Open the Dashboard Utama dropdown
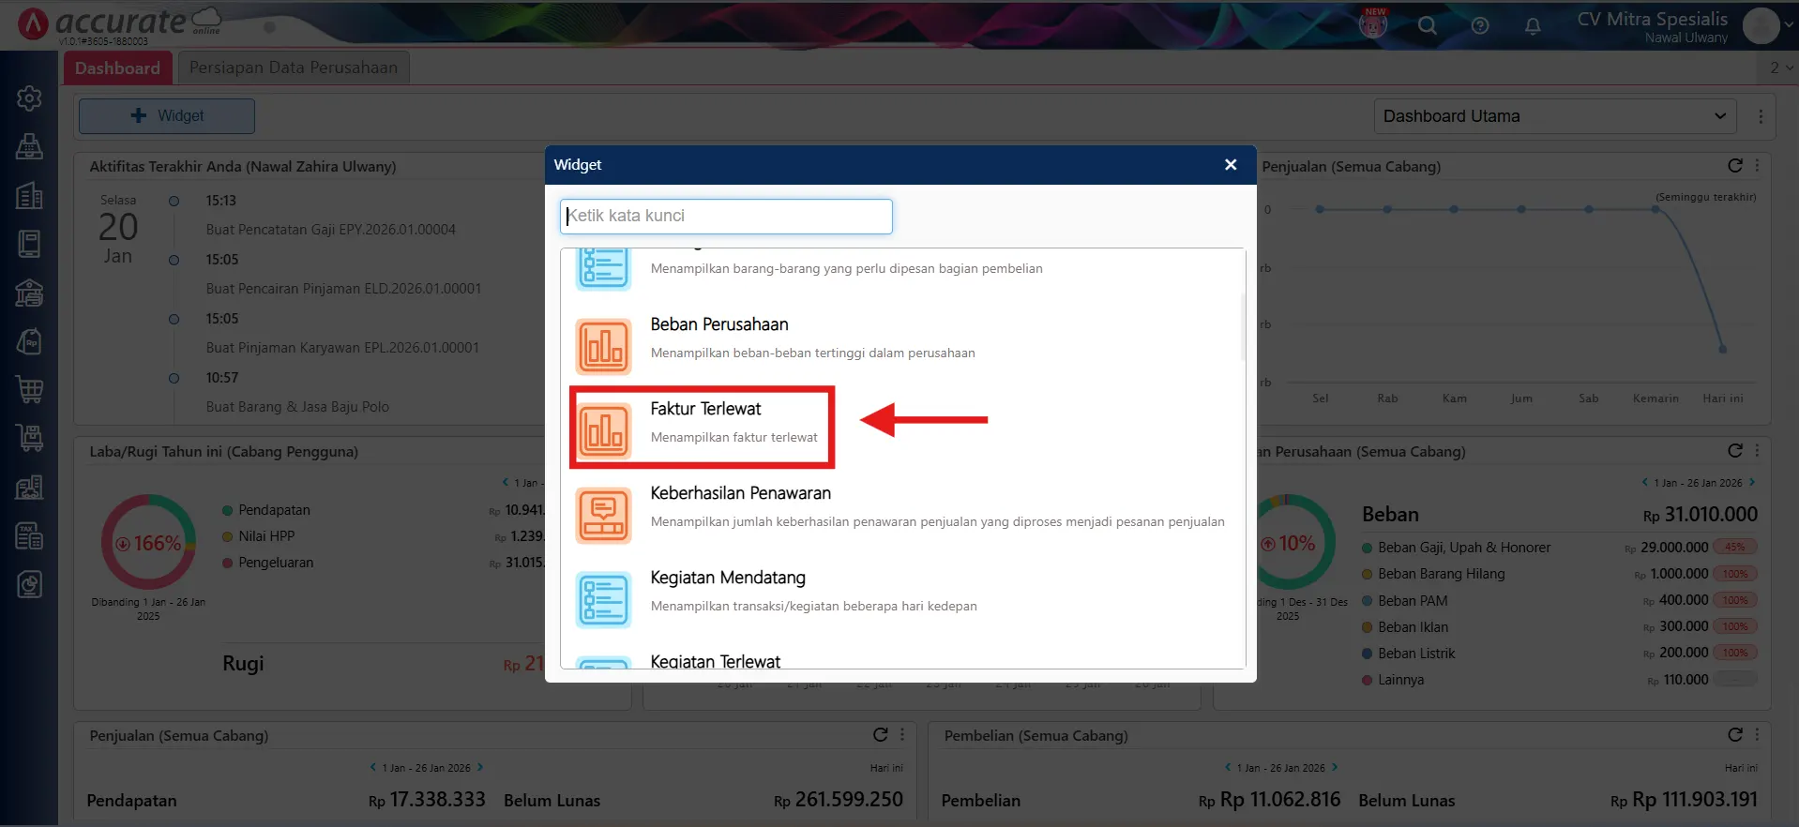 coord(1555,116)
